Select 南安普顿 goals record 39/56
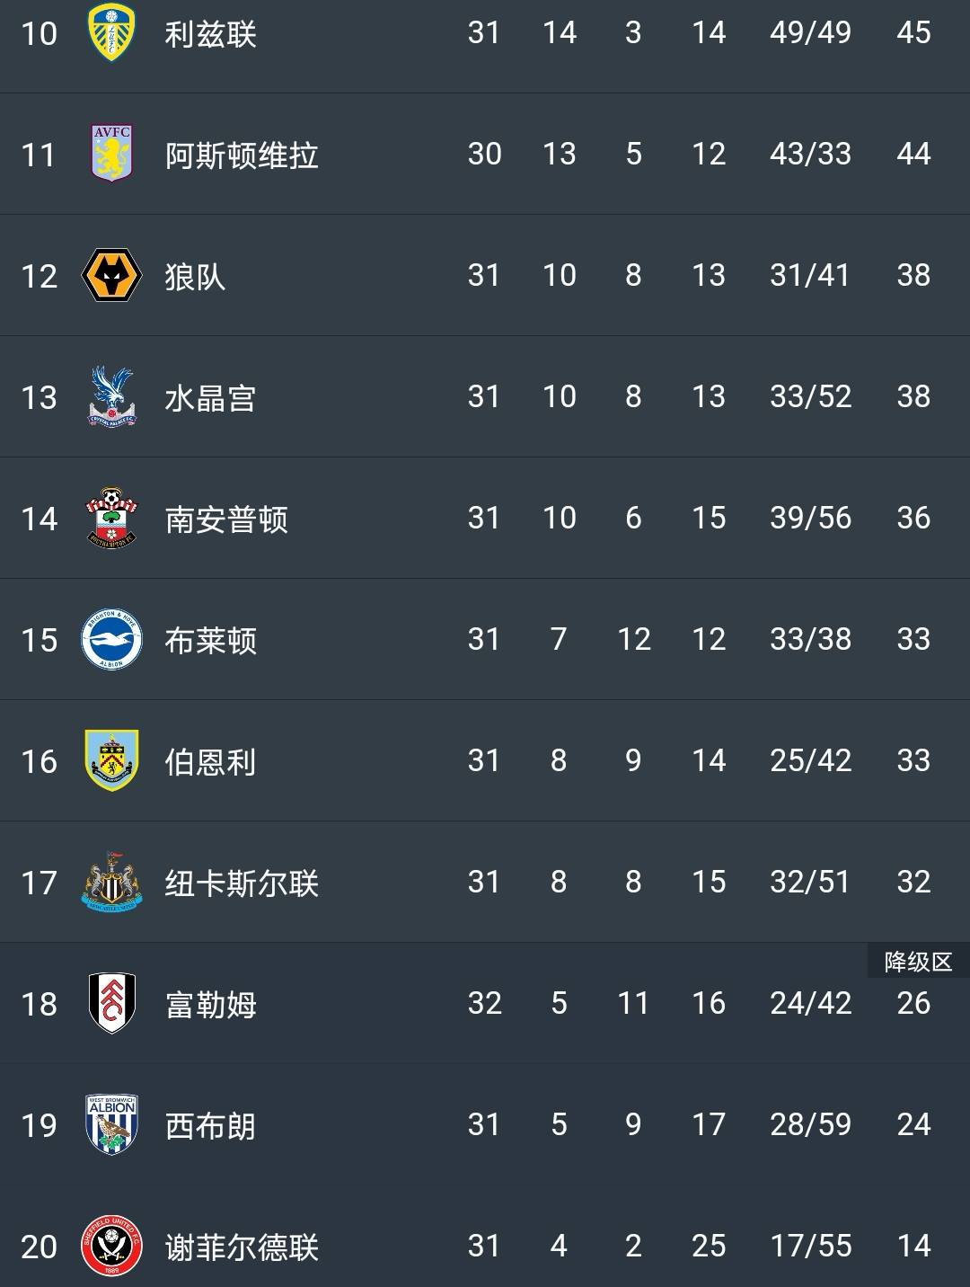 pyautogui.click(x=810, y=518)
